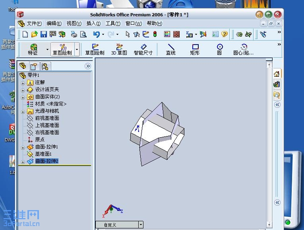Select 材质 <未指定> in the tree

pos(50,104)
